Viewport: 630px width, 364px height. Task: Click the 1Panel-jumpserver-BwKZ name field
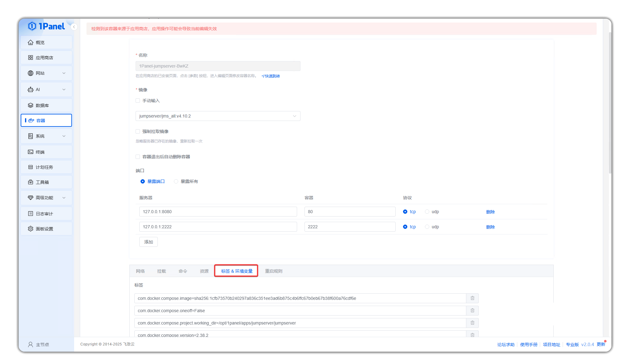click(x=218, y=66)
